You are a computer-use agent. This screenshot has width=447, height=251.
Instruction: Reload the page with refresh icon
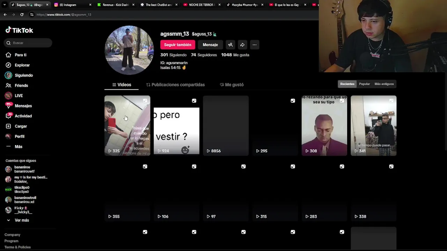(22, 15)
